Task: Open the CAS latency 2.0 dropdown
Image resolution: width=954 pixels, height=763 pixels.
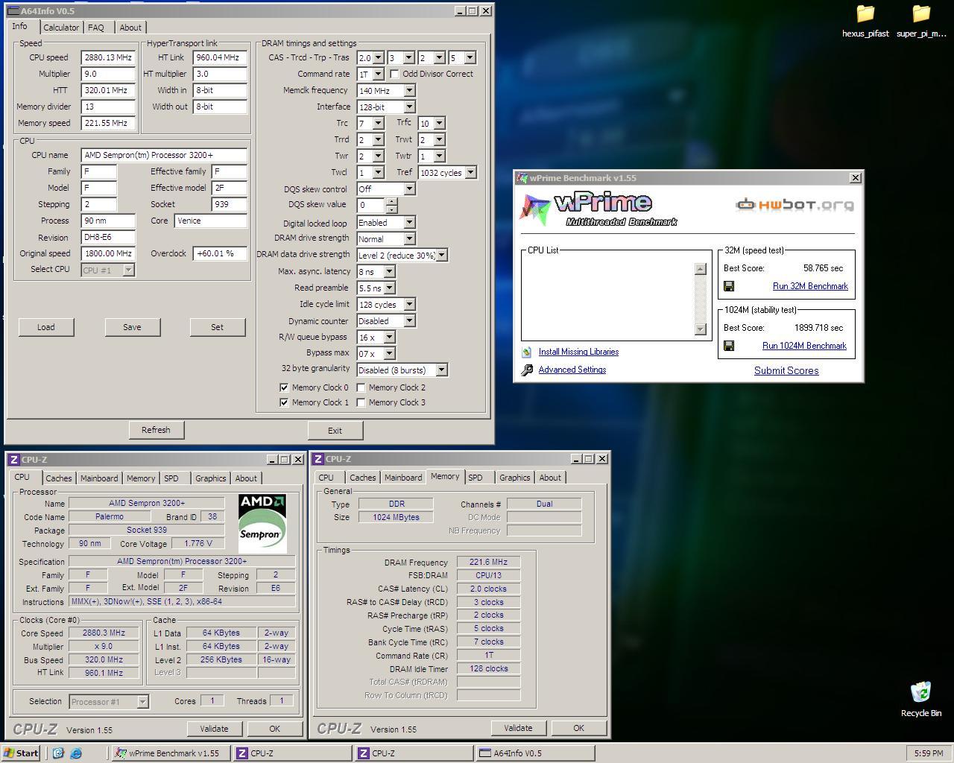Action: pyautogui.click(x=379, y=57)
